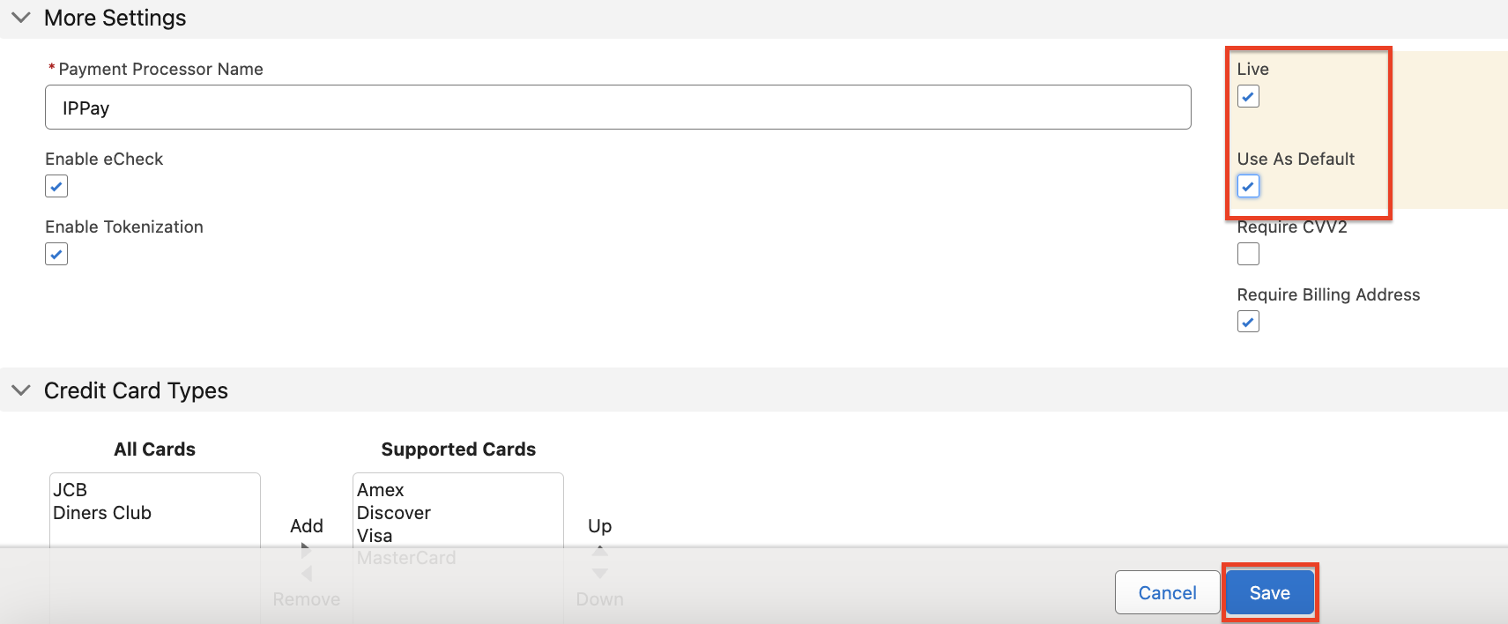
Task: Uncheck the Enable eCheck checkbox
Action: coord(56,186)
